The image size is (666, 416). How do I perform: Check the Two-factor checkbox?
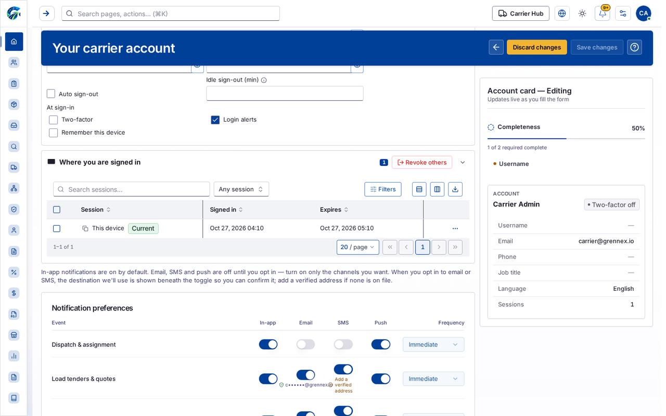coord(54,120)
